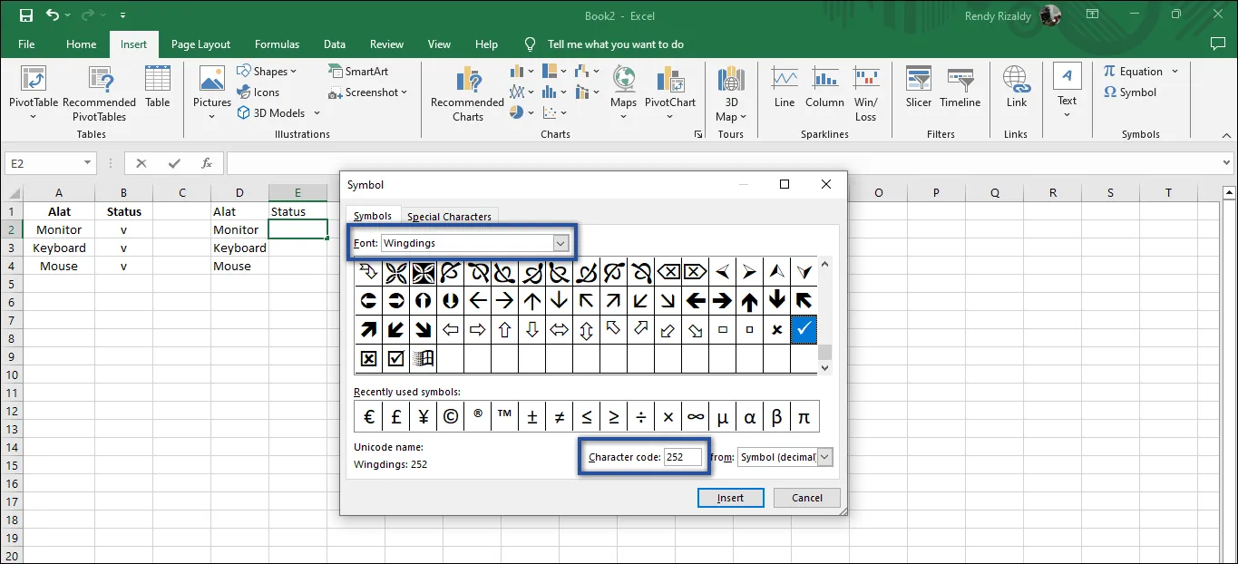Open the Page Layout ribbon tab
The image size is (1238, 564).
click(x=200, y=44)
